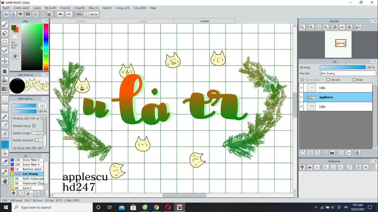Toggle the Rotate Along checkbox

click(x=34, y=126)
